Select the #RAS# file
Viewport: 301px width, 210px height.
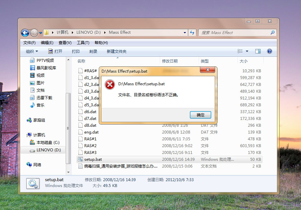[x=88, y=71]
